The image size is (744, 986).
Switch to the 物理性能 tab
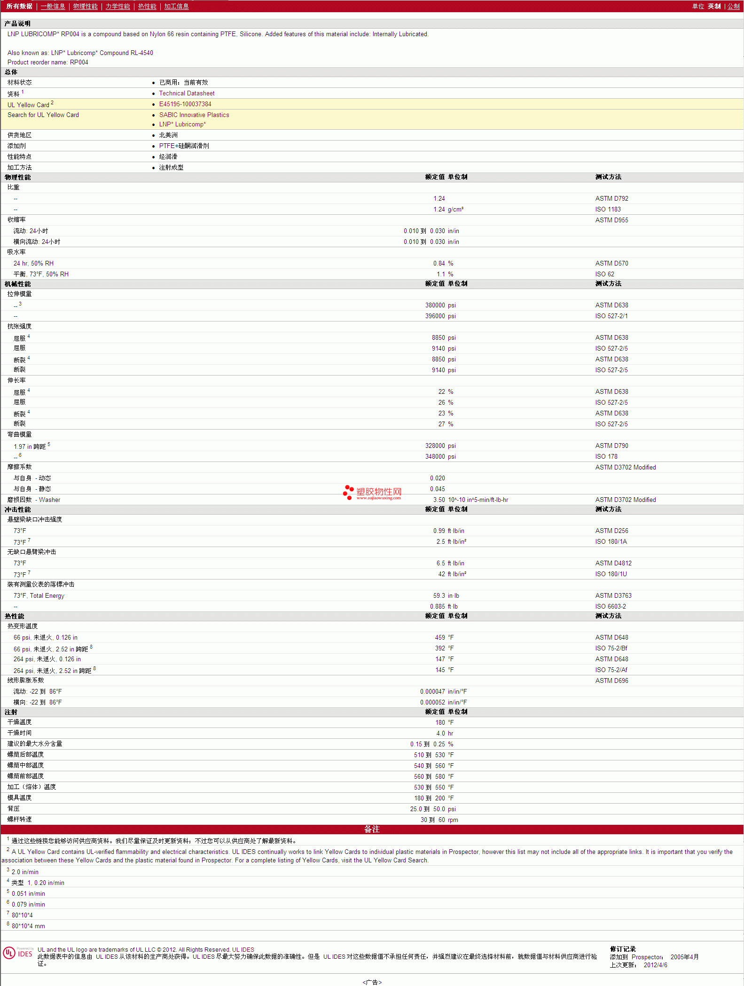[85, 6]
